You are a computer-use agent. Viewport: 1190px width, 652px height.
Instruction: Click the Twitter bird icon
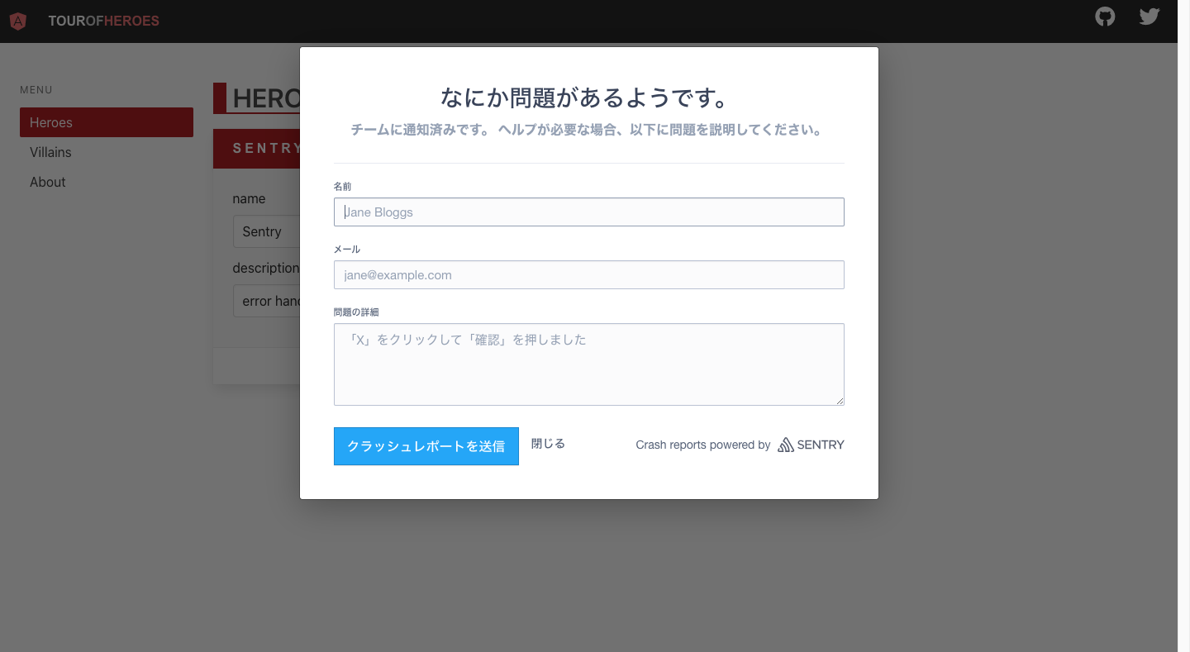[x=1149, y=17]
